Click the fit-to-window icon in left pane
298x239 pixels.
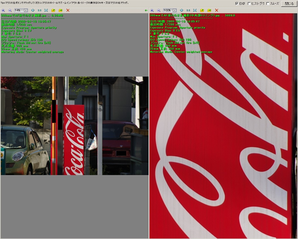pyautogui.click(x=33, y=10)
